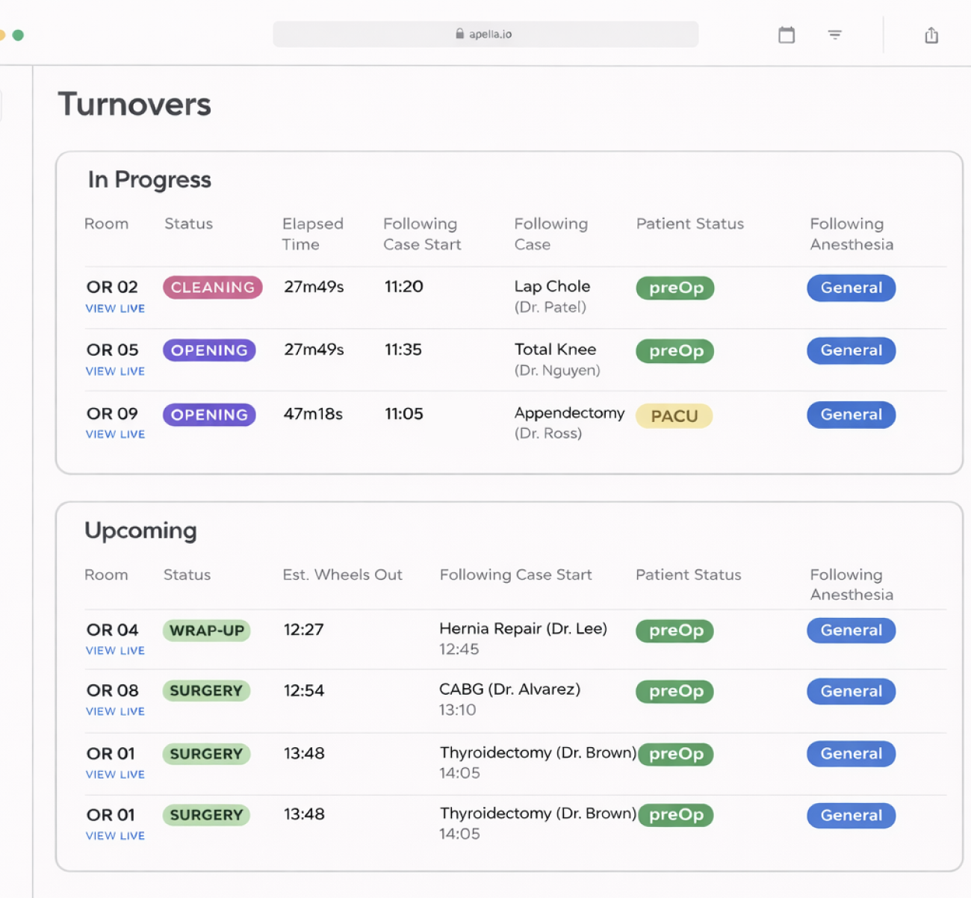This screenshot has width=971, height=898.
Task: Select the WRAP-UP status badge
Action: coord(207,631)
